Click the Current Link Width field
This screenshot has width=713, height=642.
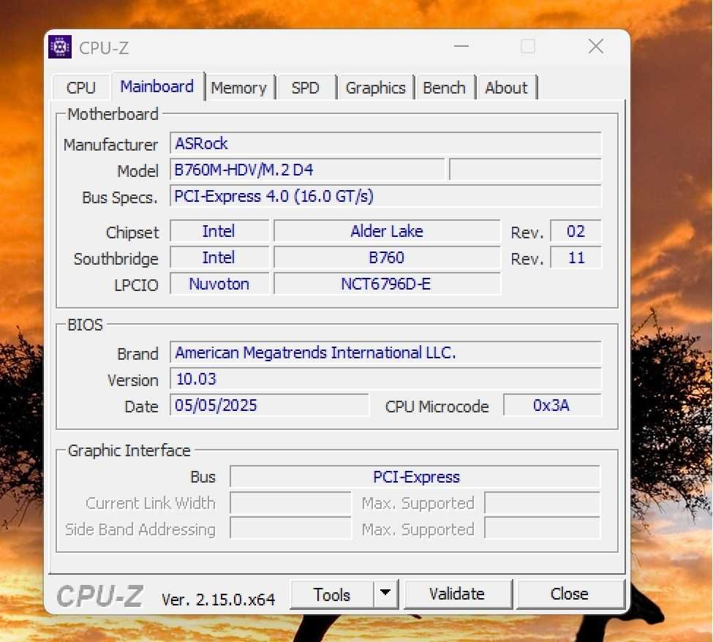tap(290, 503)
